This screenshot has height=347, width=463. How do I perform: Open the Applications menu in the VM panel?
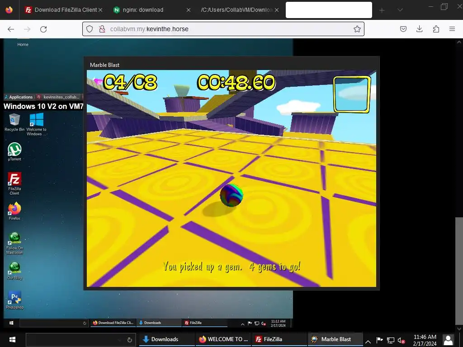(x=19, y=97)
